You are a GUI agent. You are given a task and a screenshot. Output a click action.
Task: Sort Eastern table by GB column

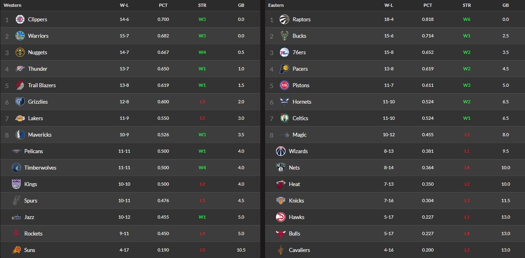coord(506,5)
